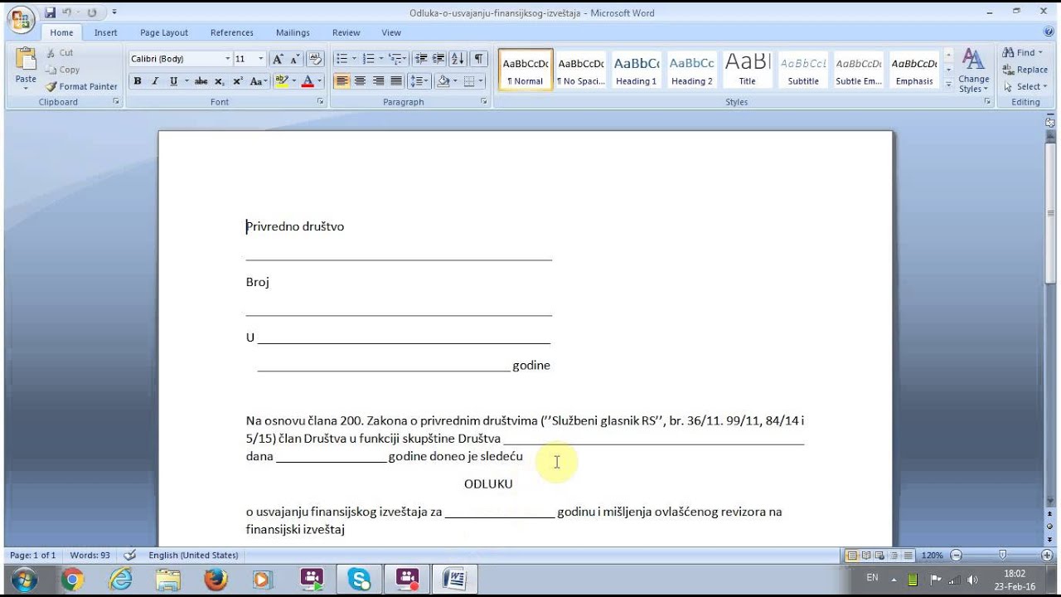This screenshot has height=597, width=1061.
Task: Apply strikethrough formatting
Action: click(201, 81)
